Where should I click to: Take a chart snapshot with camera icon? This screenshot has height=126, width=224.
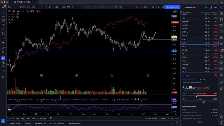tap(162, 7)
